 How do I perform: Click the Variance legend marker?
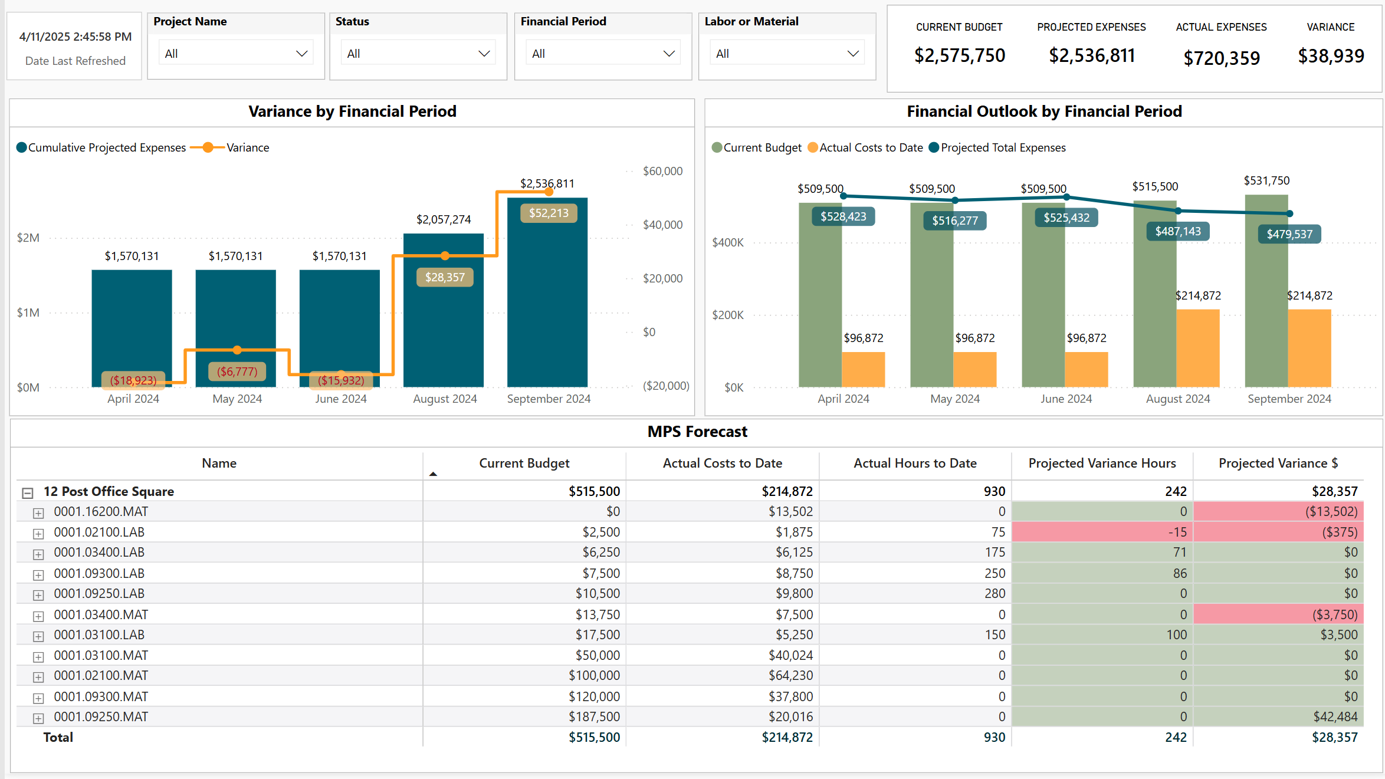(208, 147)
